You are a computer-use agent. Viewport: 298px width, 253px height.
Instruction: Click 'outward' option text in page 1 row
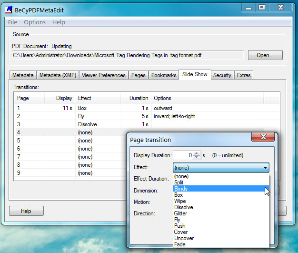(163, 108)
